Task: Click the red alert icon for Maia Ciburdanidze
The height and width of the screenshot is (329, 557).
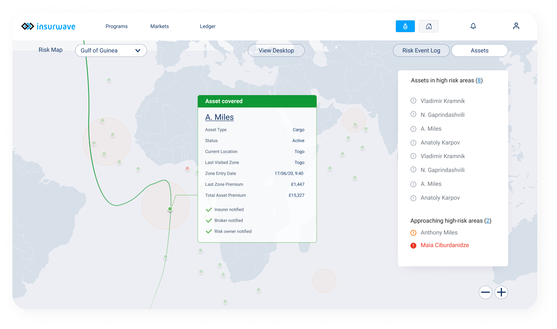Action: pos(413,246)
